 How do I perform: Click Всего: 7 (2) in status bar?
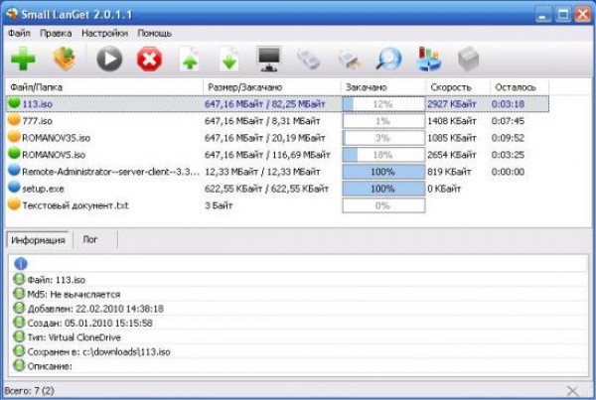29,390
